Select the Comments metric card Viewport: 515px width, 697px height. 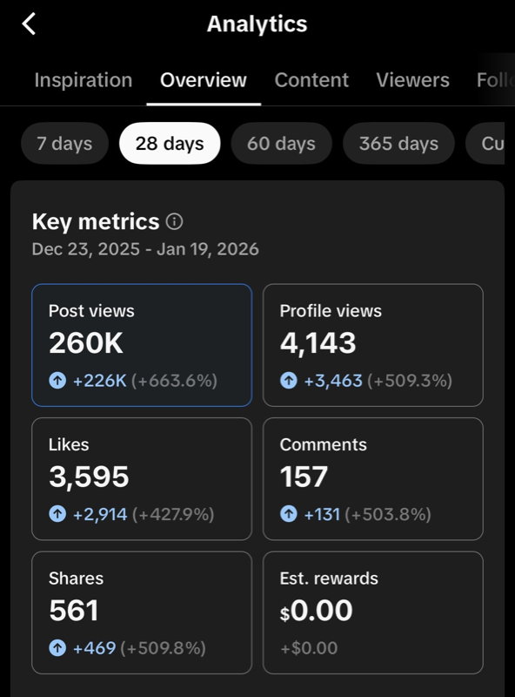(x=374, y=477)
